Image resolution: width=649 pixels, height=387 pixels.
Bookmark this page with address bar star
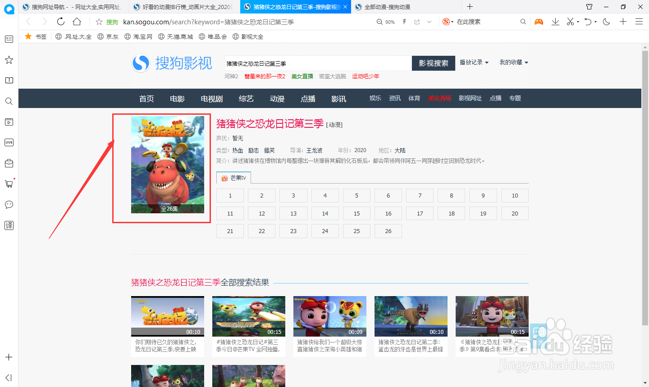99,22
